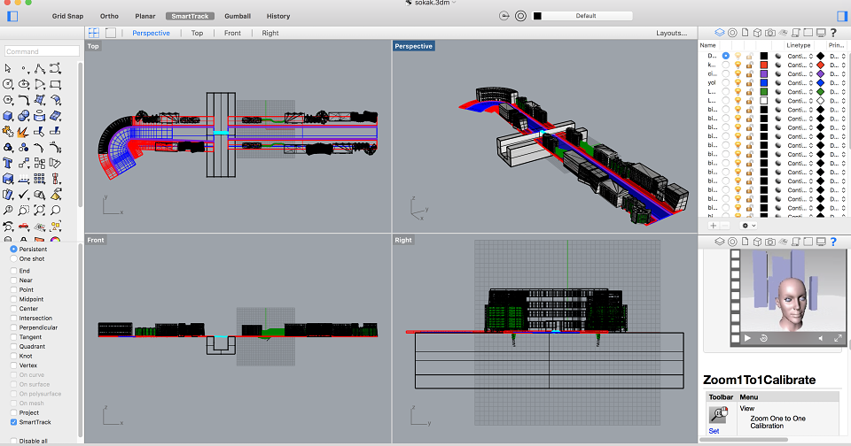The image size is (851, 446).
Task: Switch to single-viewport layout icon
Action: (111, 33)
